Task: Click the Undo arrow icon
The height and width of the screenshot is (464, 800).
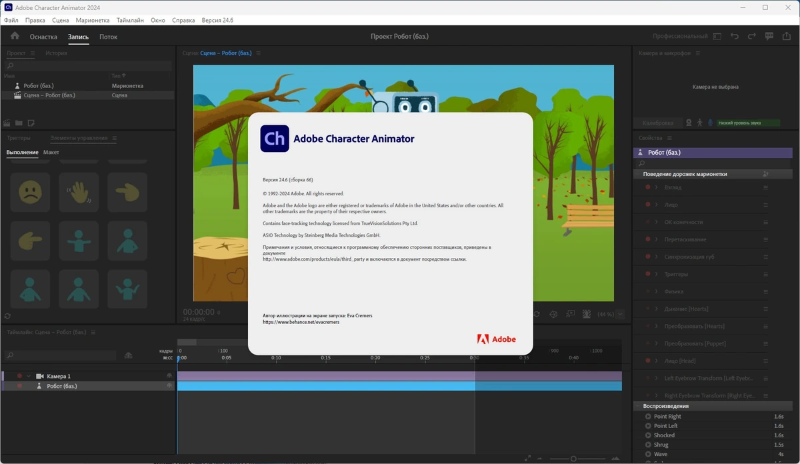Action: coord(735,37)
